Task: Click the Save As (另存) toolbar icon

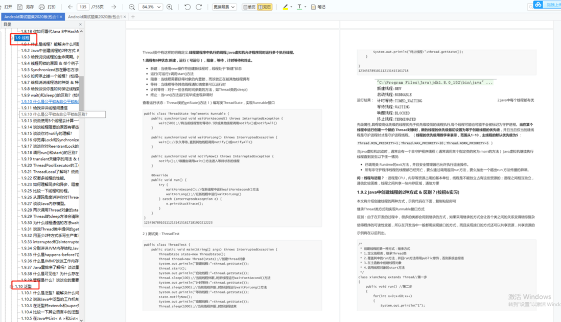Action: (x=20, y=7)
